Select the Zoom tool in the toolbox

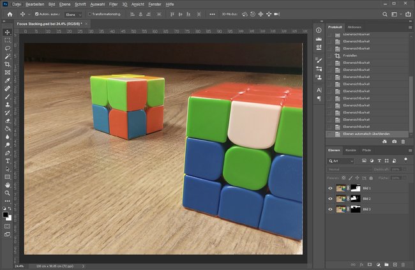8,193
